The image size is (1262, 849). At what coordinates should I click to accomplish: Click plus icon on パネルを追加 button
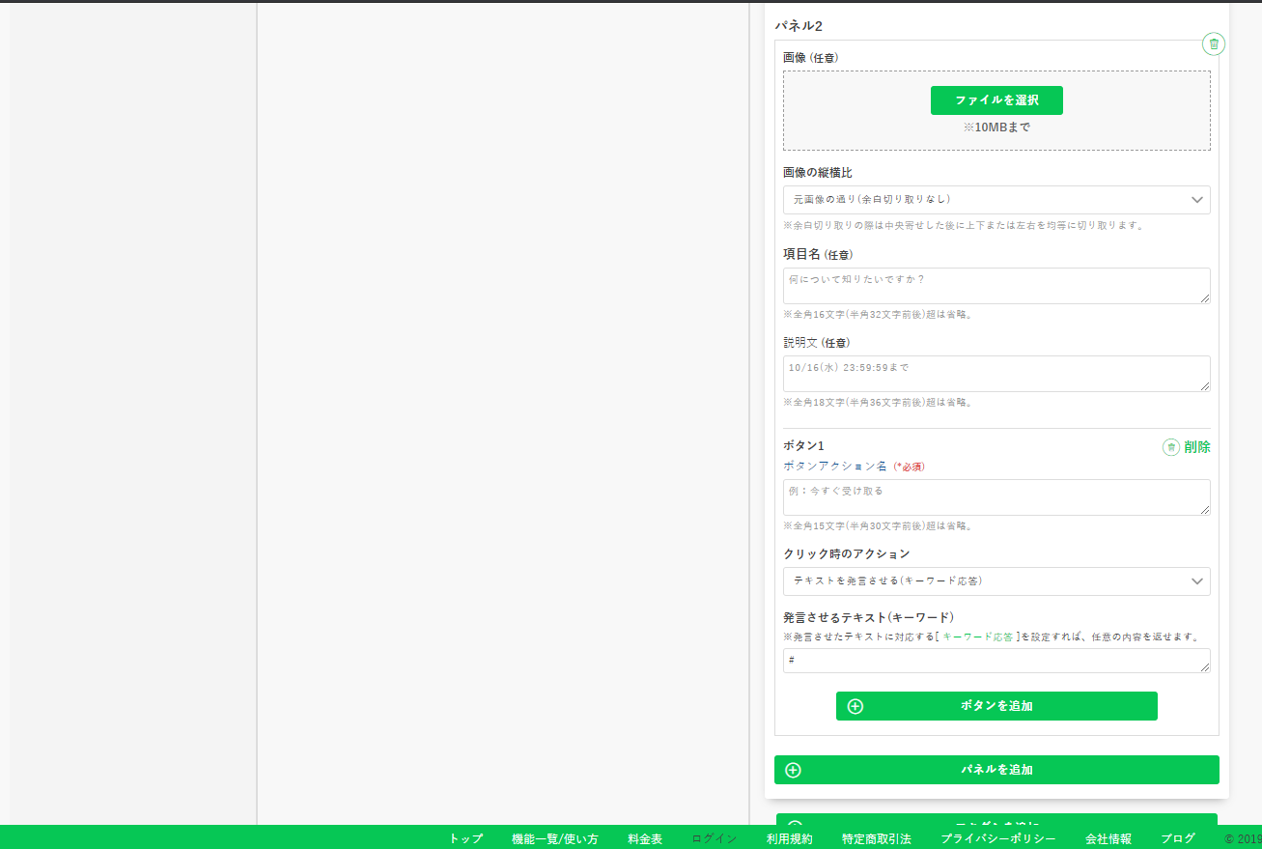794,770
